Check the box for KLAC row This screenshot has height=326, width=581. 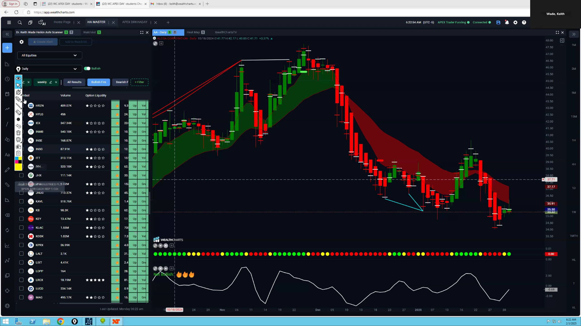21,228
